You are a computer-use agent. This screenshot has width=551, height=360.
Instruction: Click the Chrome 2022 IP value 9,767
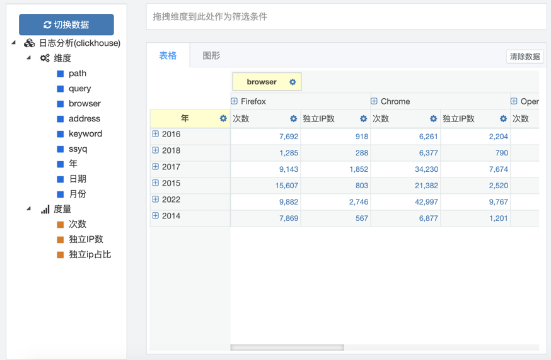click(498, 202)
